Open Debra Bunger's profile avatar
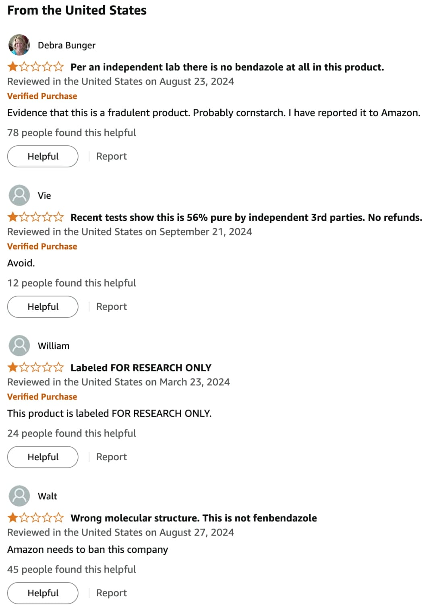Viewport: 435px width, 612px height. click(19, 45)
